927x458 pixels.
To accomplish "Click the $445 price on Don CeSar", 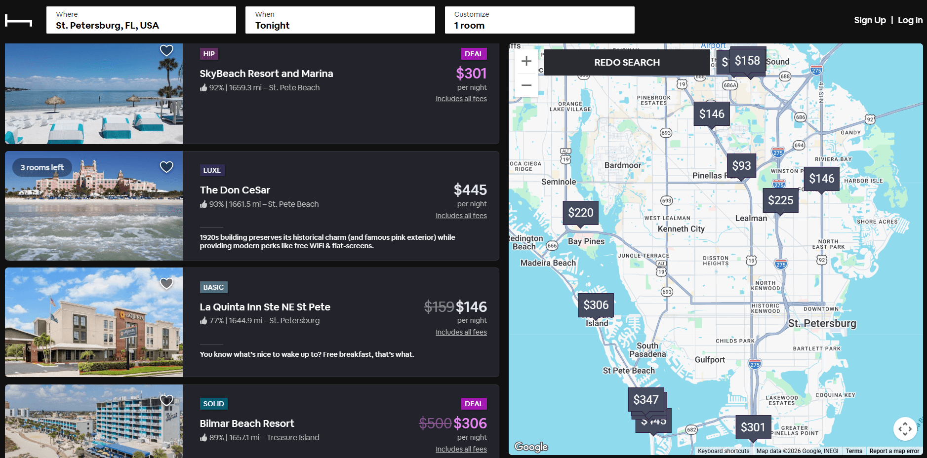I will coord(470,190).
